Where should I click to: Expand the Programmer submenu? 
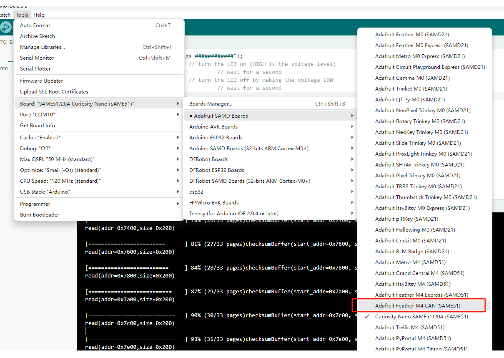(99, 204)
